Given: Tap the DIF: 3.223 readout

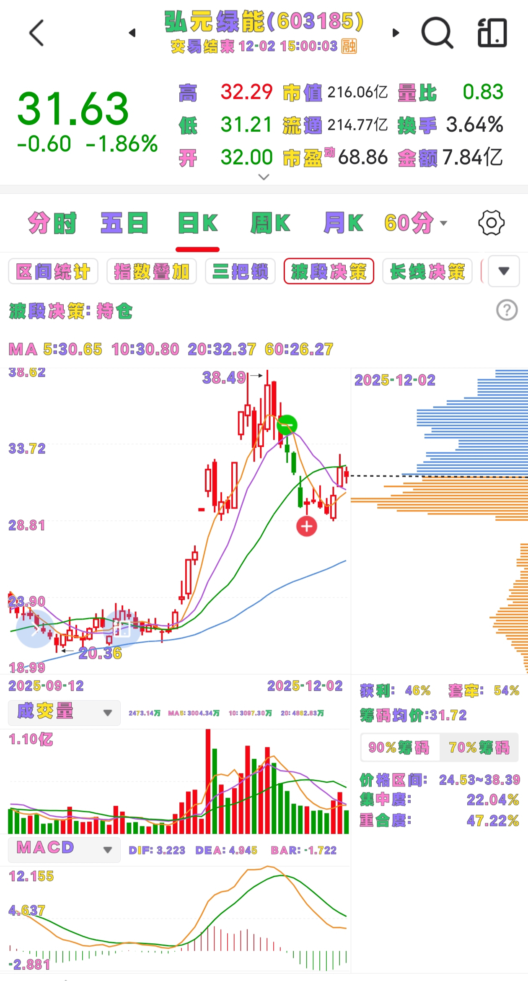Looking at the screenshot, I should tap(157, 850).
